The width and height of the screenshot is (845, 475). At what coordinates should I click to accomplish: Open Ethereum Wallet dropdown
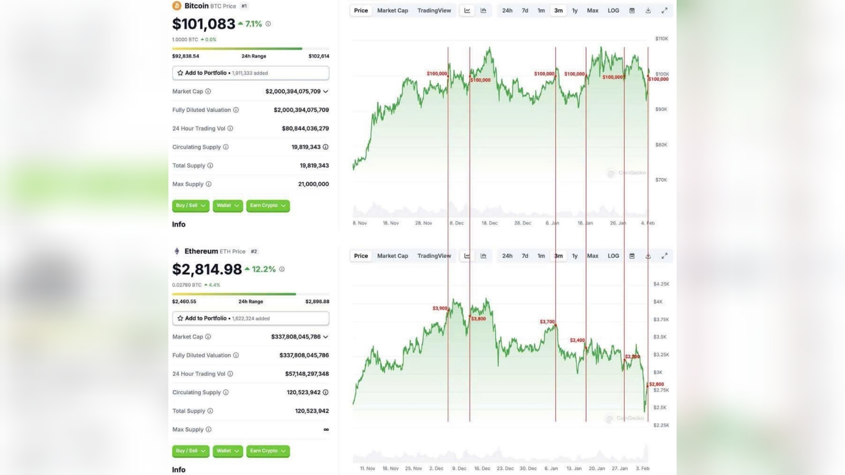point(228,451)
